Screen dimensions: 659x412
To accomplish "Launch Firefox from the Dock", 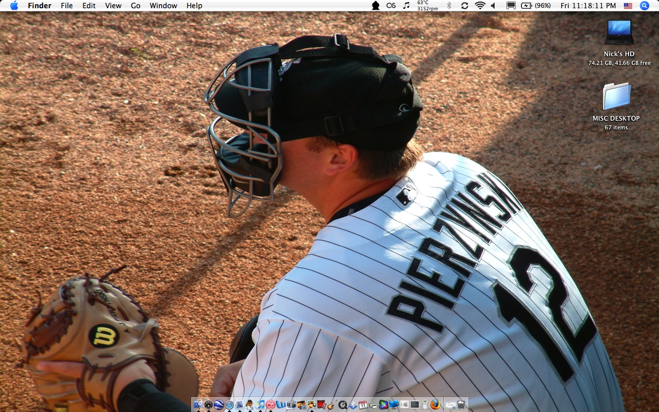I will click(435, 405).
